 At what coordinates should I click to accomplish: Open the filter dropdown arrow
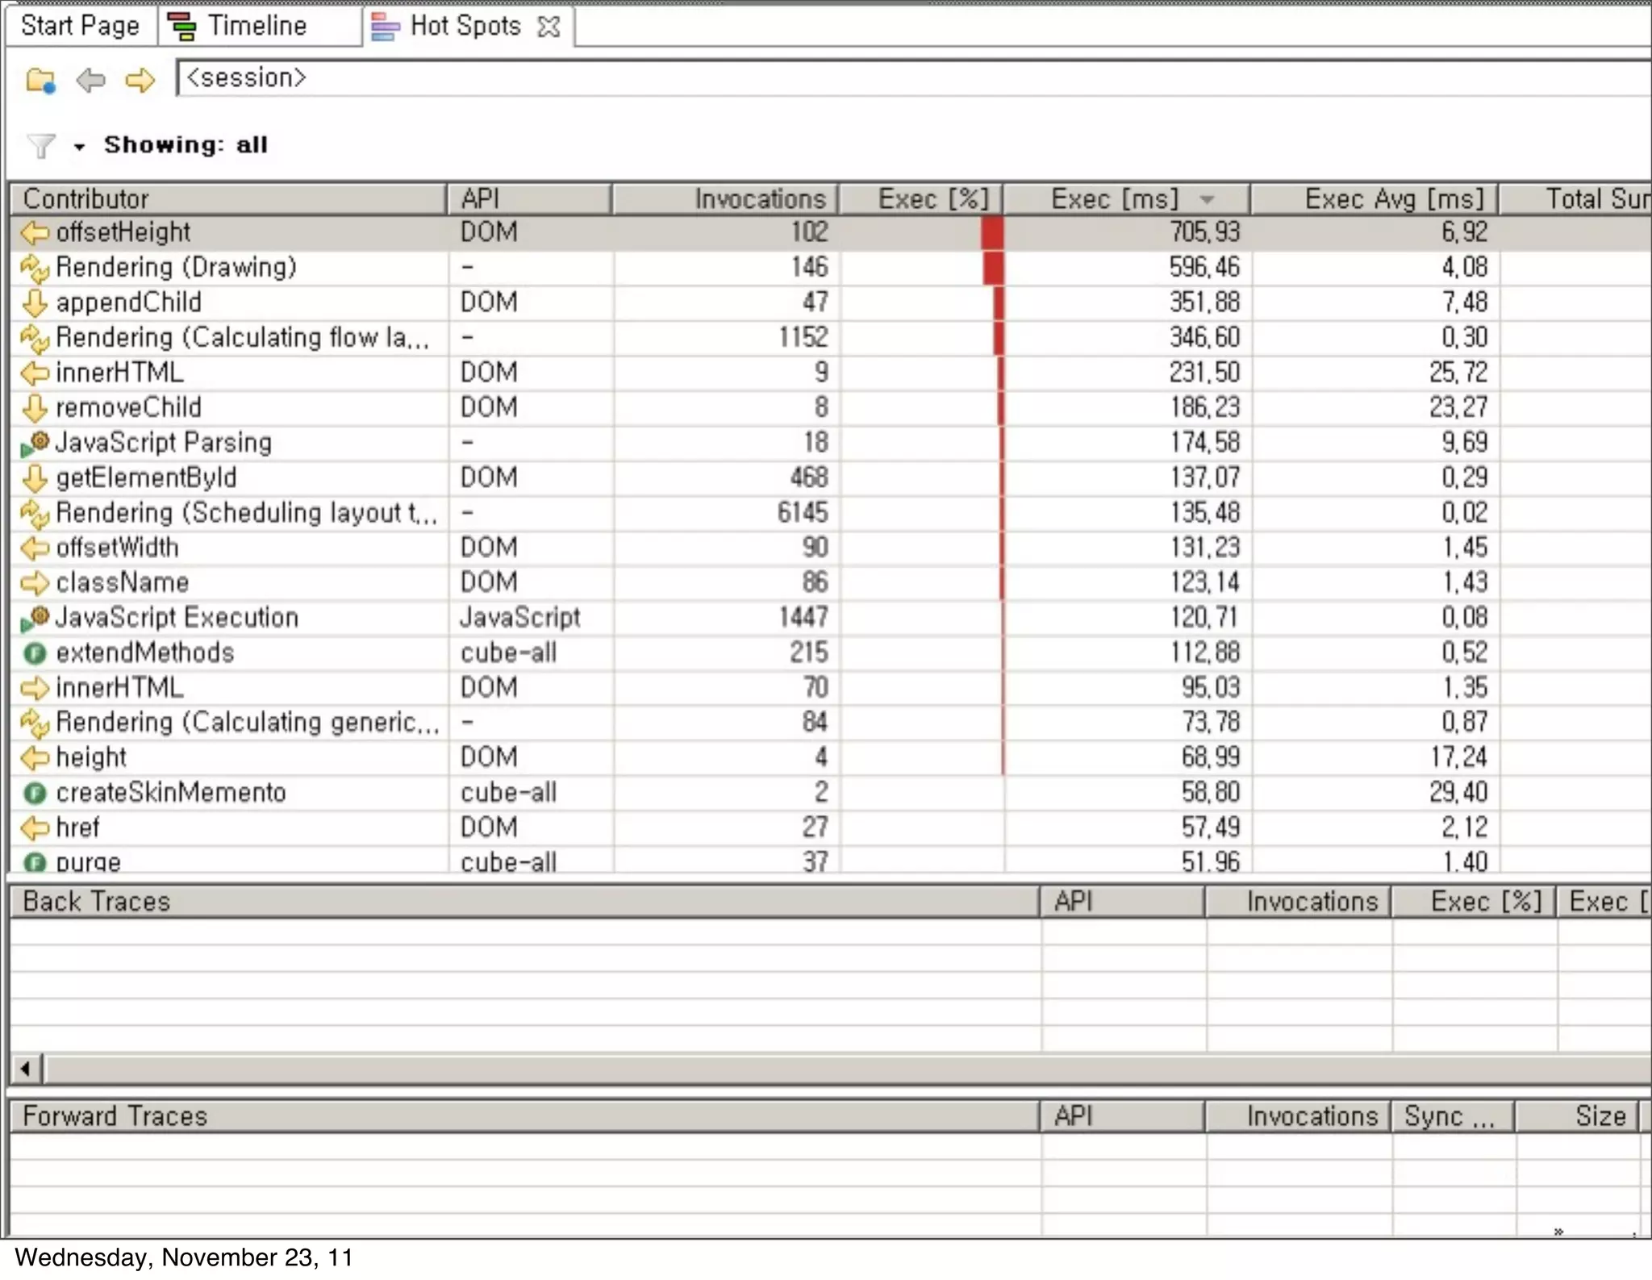(79, 147)
